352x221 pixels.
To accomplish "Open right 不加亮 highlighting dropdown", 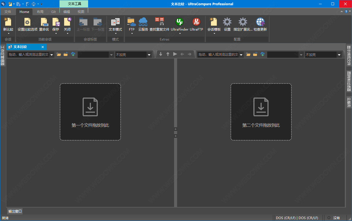I will (x=339, y=55).
